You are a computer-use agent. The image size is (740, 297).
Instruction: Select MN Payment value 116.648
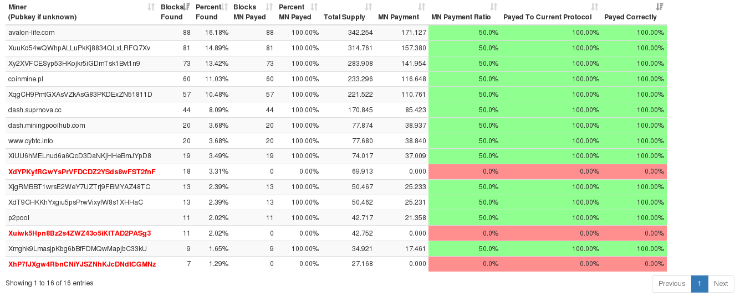click(414, 79)
